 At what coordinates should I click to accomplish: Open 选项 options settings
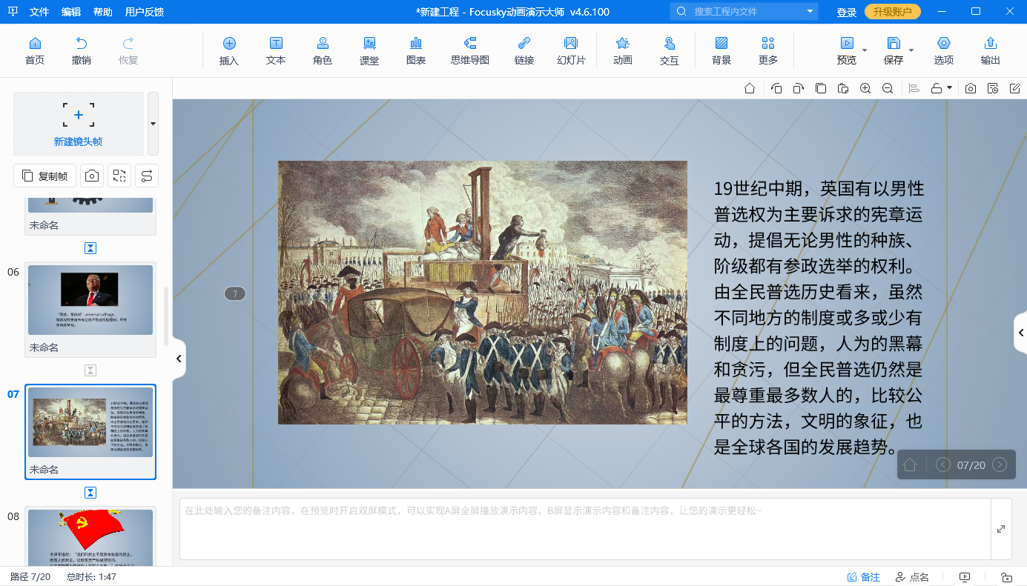tap(944, 51)
